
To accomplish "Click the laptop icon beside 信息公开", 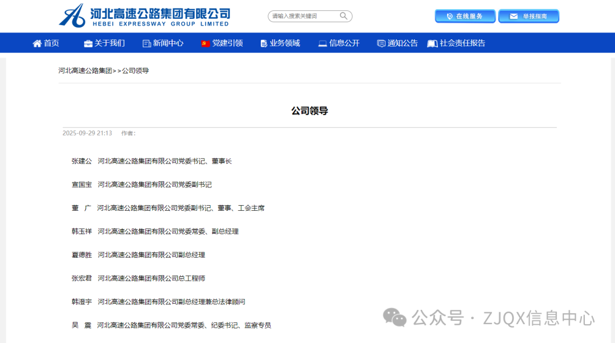I will 322,43.
